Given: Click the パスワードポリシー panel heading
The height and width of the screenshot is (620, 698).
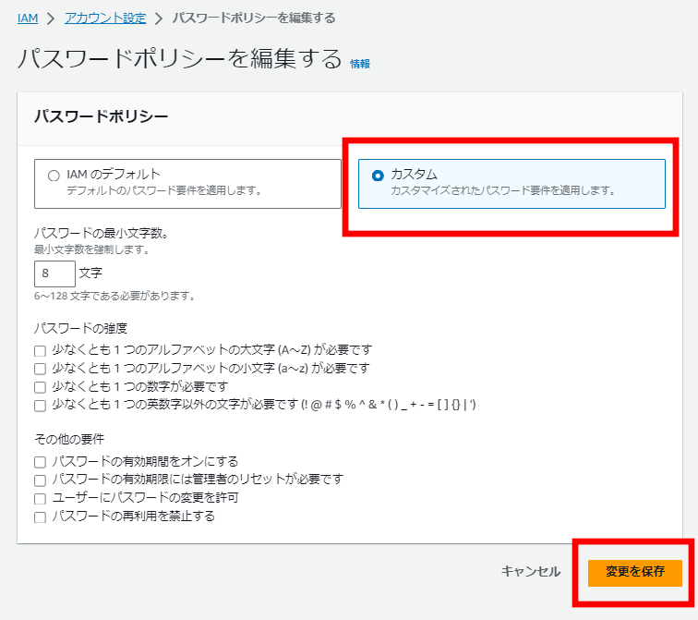Looking at the screenshot, I should point(101,116).
